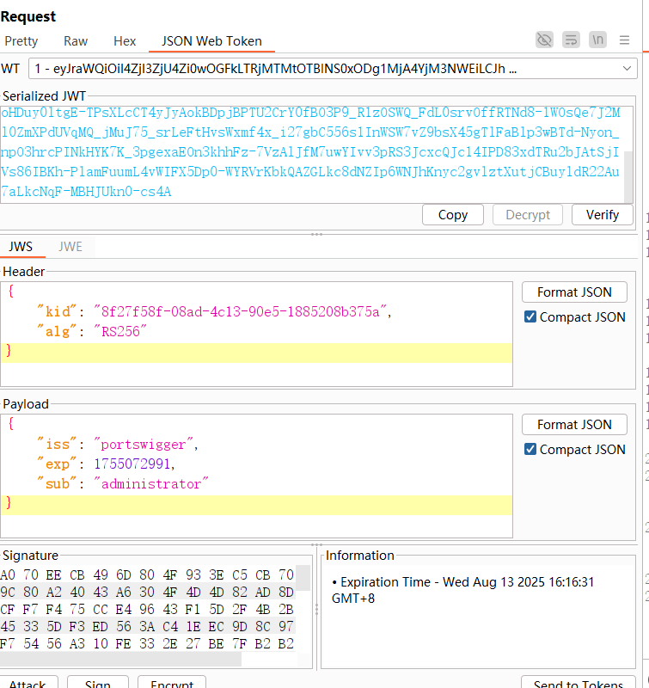649x688 pixels.
Task: Click the Decrypt button
Action: [x=528, y=215]
